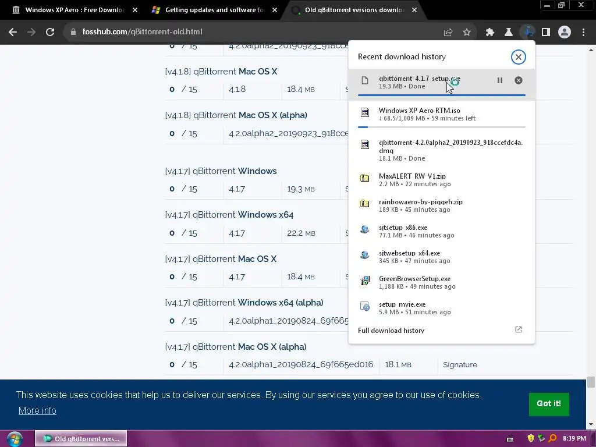This screenshot has width=596, height=447.
Task: Open Chrome Labs flask icon
Action: click(509, 33)
